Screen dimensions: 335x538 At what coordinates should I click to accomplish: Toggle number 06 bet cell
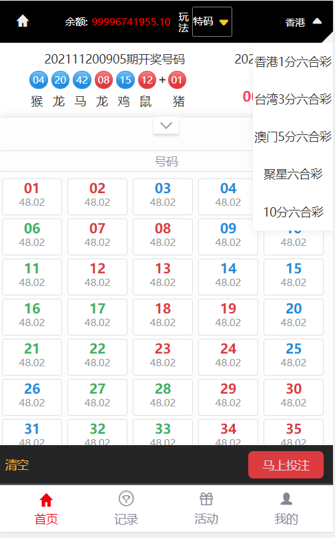pos(32,237)
